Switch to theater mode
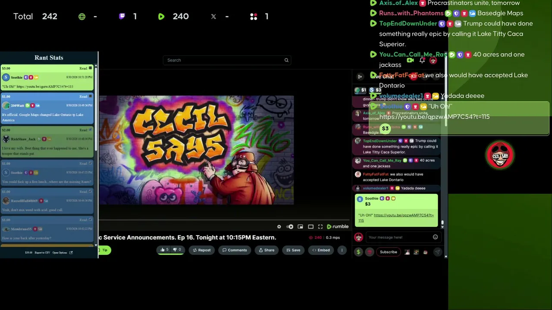The width and height of the screenshot is (552, 310). (310, 226)
